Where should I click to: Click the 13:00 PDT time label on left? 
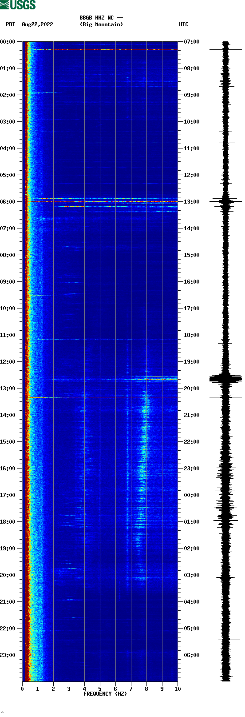point(8,389)
